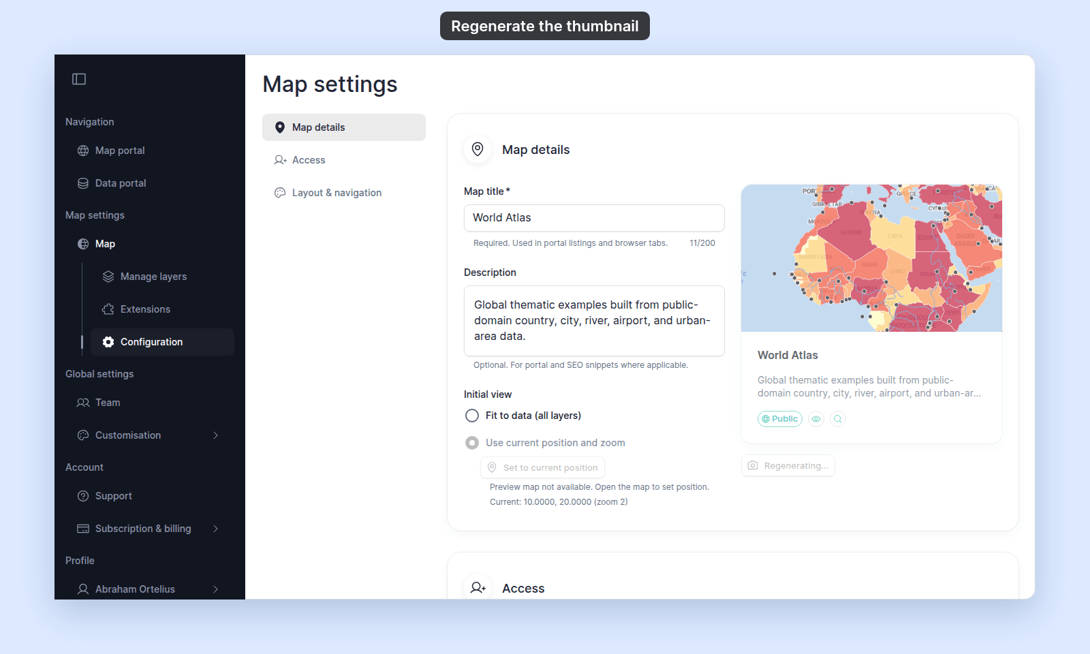Click the gear icon next to Configuration
Image resolution: width=1090 pixels, height=654 pixels.
(108, 342)
